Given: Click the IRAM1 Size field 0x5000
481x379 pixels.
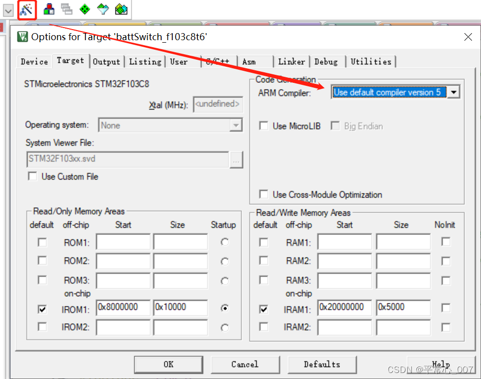Looking at the screenshot, I should pyautogui.click(x=403, y=308).
